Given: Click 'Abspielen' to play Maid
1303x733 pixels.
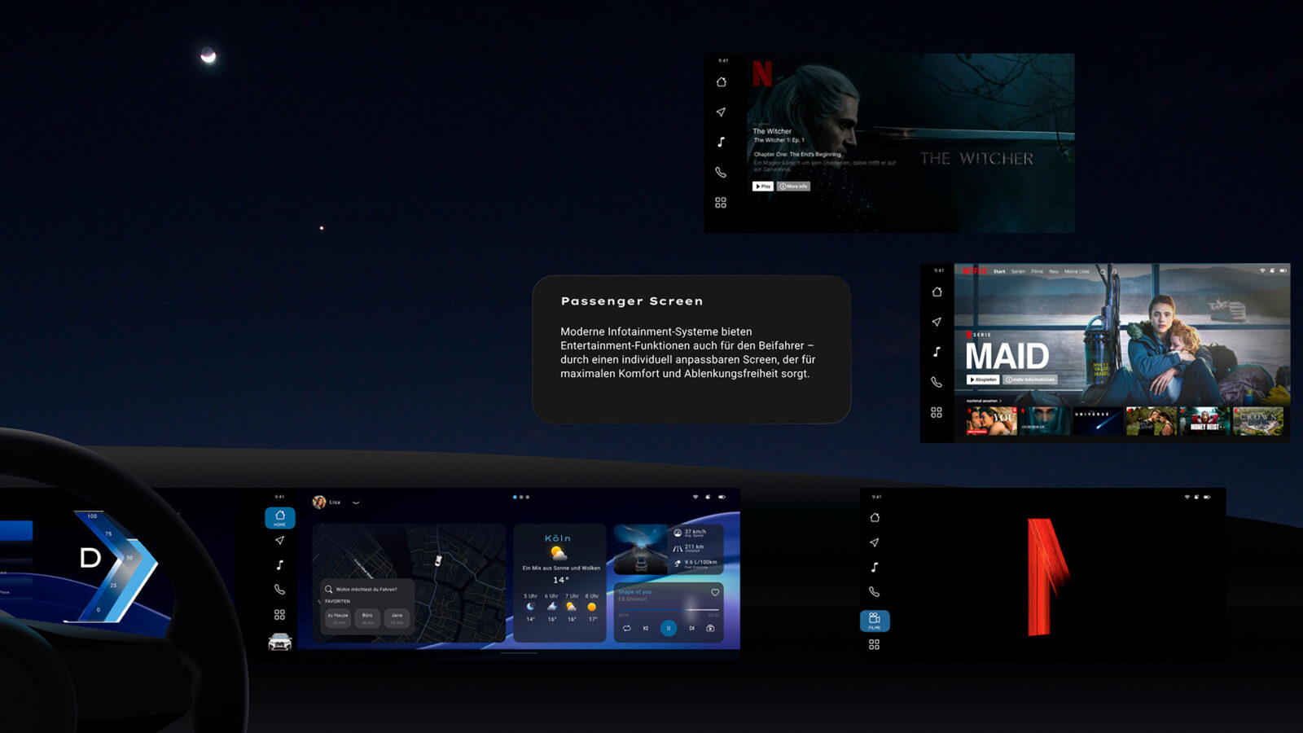Looking at the screenshot, I should click(983, 380).
